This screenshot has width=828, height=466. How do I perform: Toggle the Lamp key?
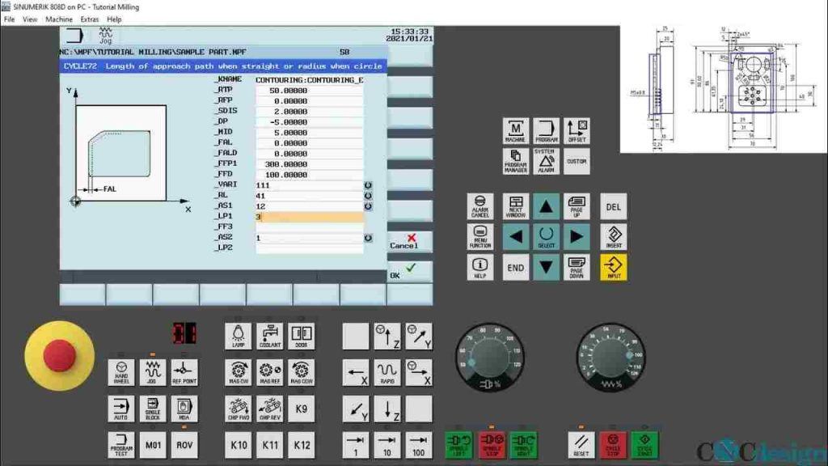coord(238,336)
